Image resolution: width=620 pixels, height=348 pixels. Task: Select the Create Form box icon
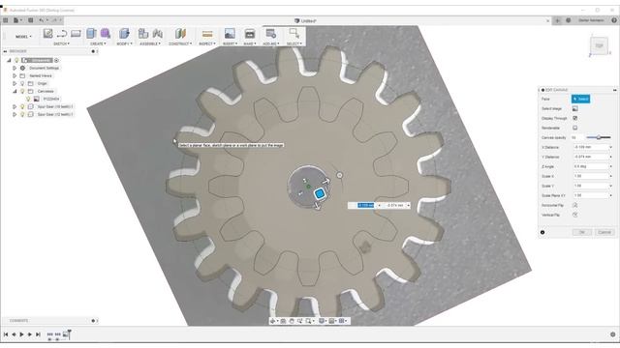(76, 34)
